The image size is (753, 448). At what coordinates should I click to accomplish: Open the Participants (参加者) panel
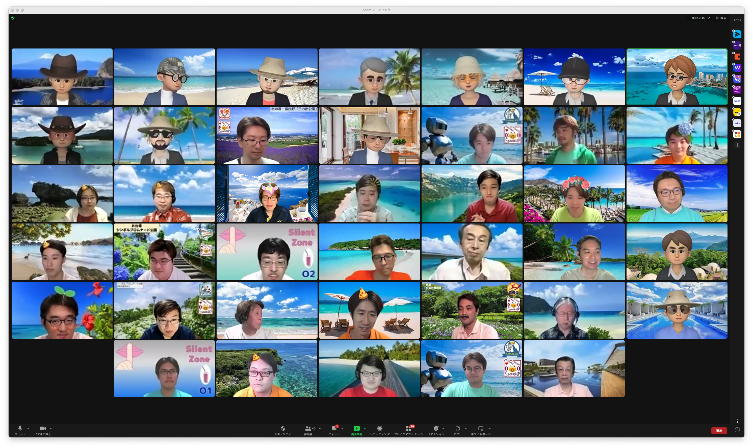coord(308,429)
